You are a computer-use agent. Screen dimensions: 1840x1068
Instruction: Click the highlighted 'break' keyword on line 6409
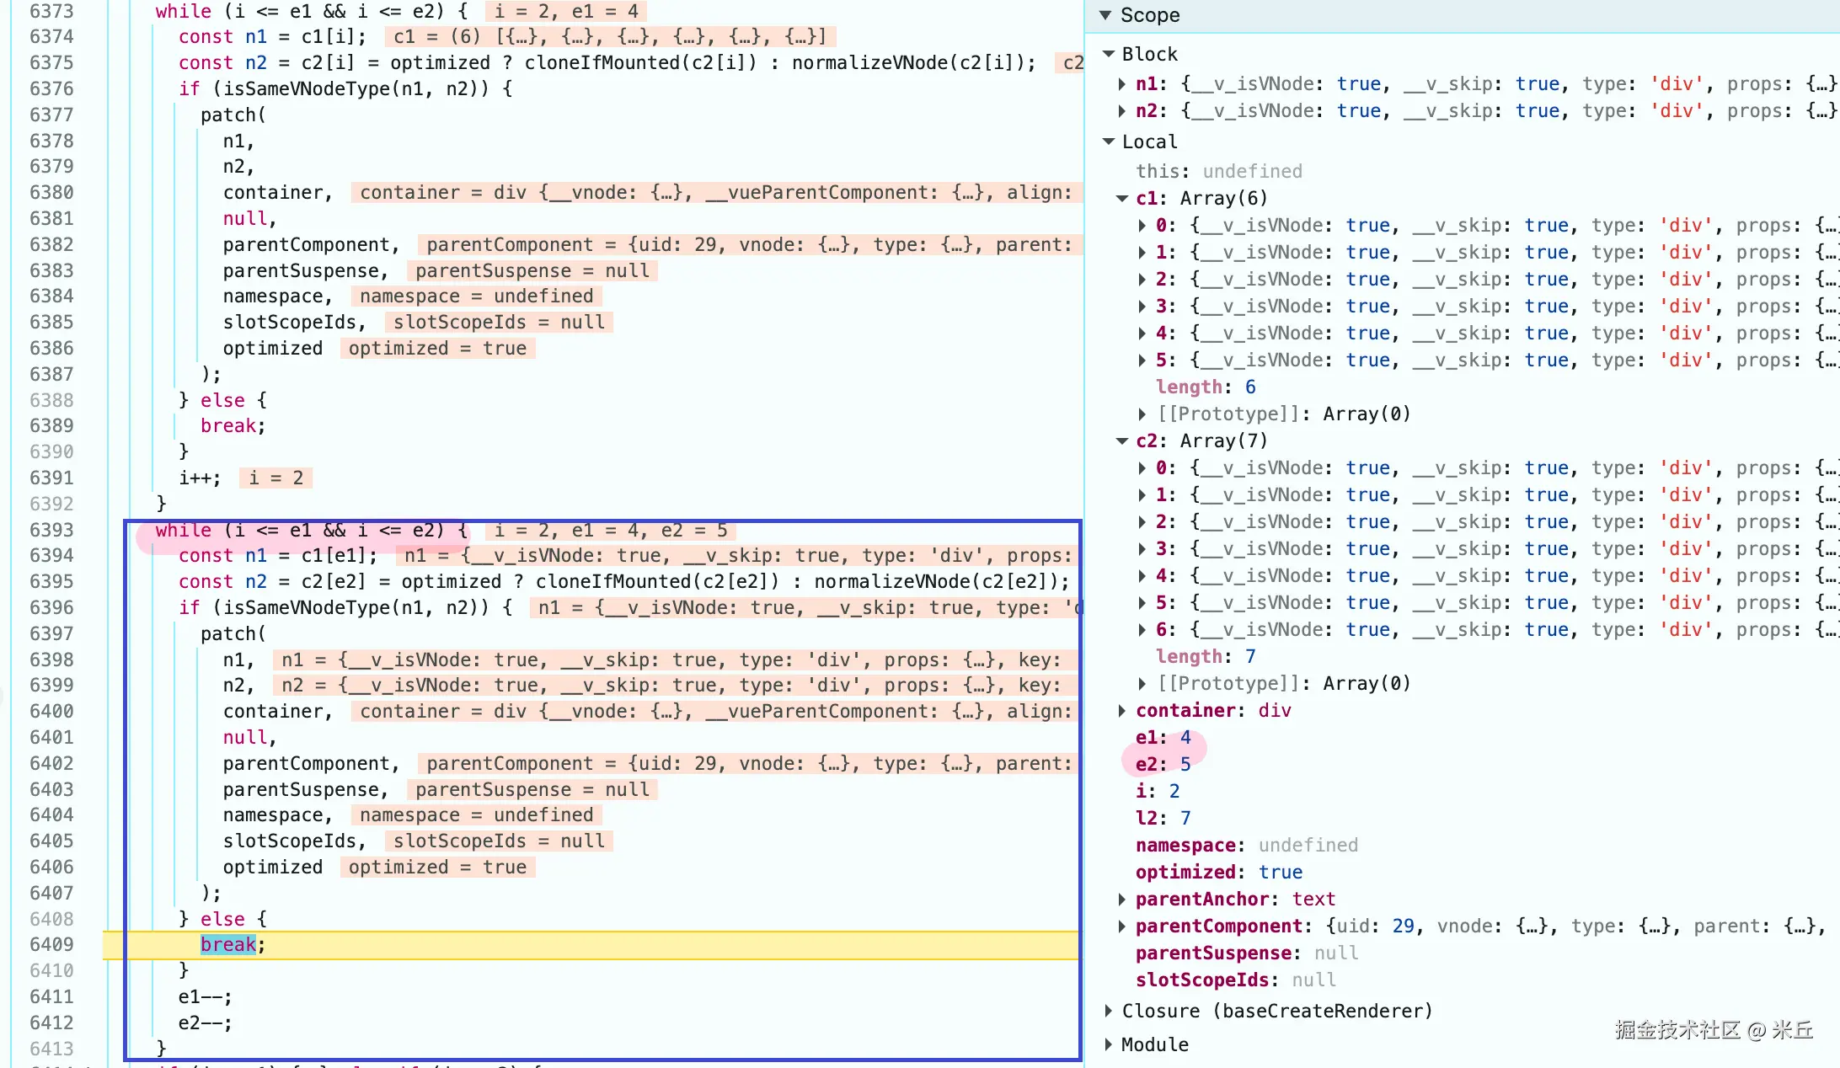point(228,945)
